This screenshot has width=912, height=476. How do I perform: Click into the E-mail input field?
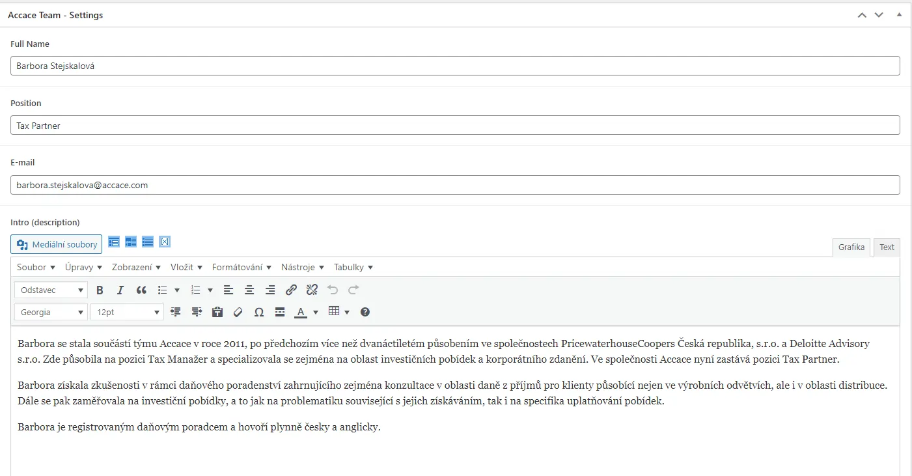pyautogui.click(x=455, y=185)
